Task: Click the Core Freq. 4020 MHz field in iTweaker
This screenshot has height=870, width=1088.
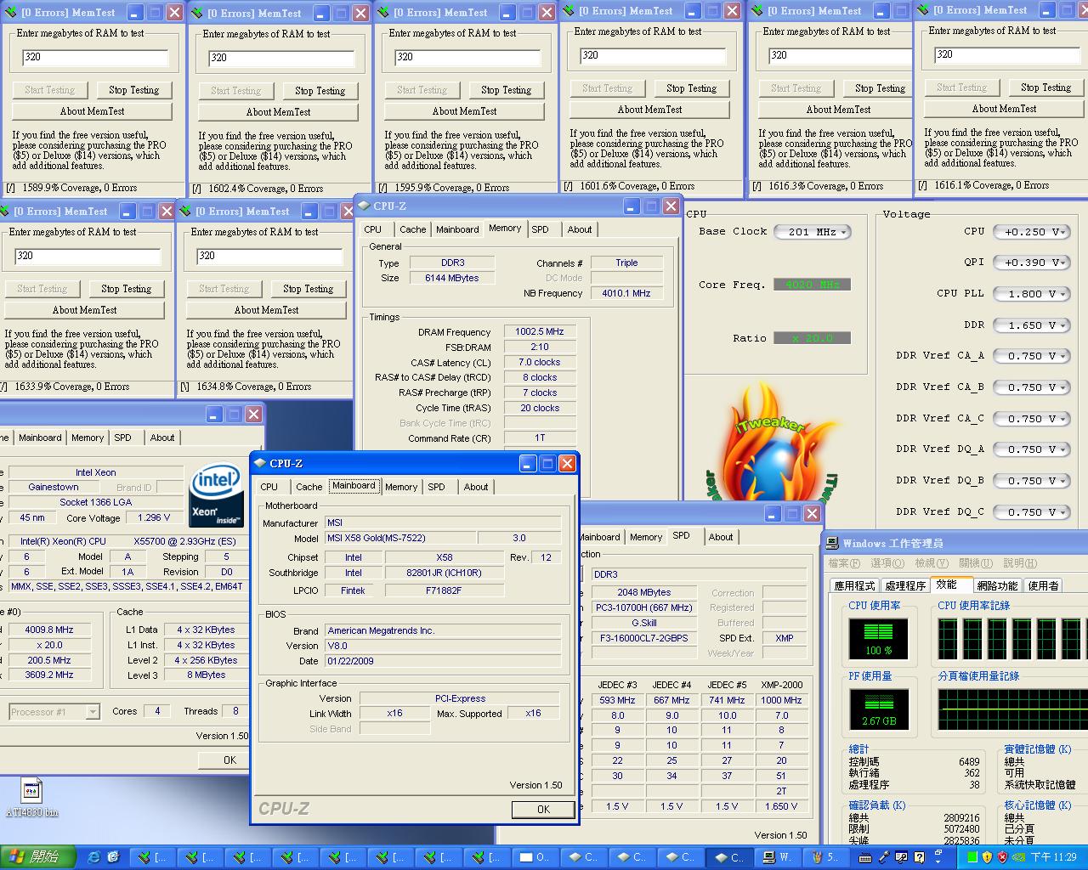Action: [812, 285]
